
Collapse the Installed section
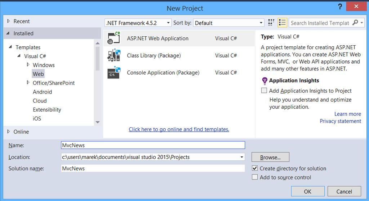8,33
